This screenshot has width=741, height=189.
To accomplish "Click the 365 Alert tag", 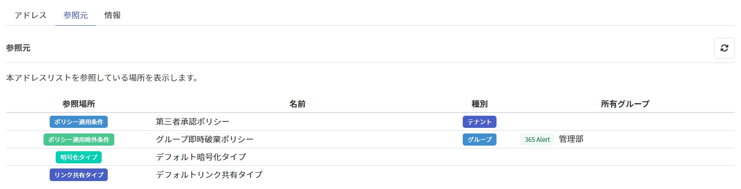I will (537, 140).
